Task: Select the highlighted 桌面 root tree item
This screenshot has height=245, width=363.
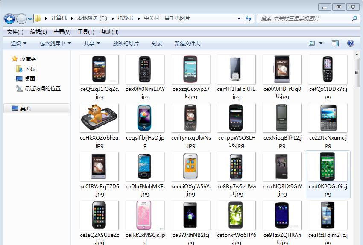Action: coord(37,108)
